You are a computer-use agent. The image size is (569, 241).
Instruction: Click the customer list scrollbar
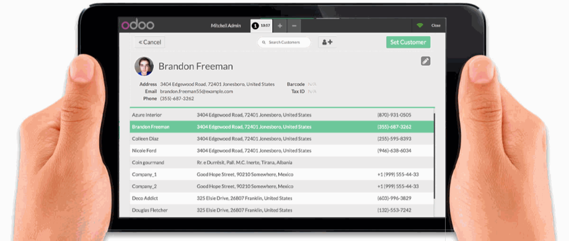(x=434, y=156)
